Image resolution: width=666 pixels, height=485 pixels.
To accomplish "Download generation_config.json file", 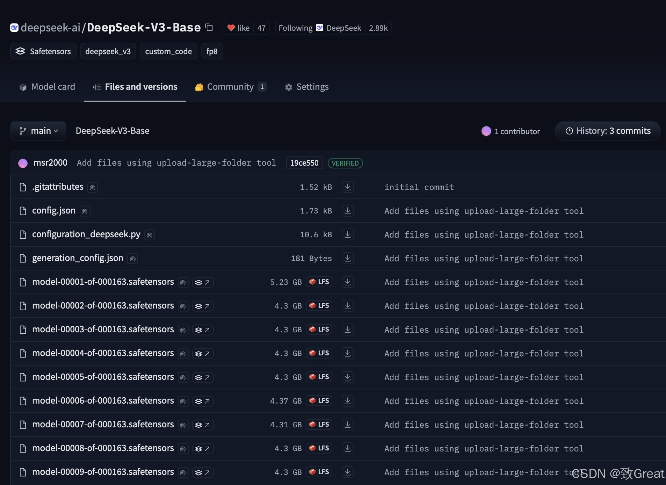I will 348,258.
